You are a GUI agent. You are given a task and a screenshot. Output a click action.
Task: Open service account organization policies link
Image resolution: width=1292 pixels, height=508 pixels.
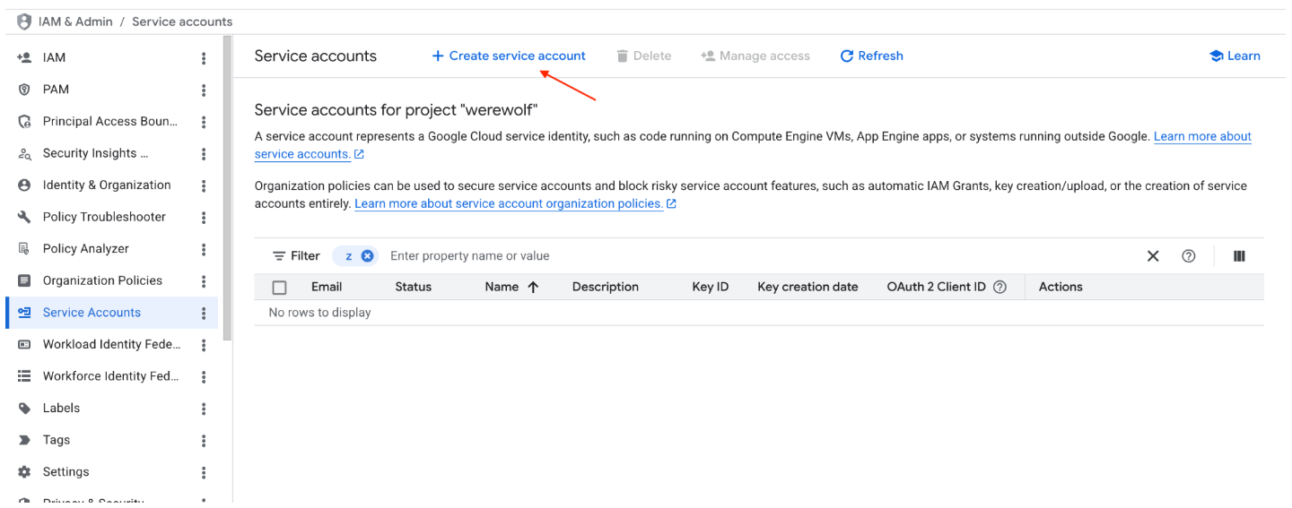(509, 203)
